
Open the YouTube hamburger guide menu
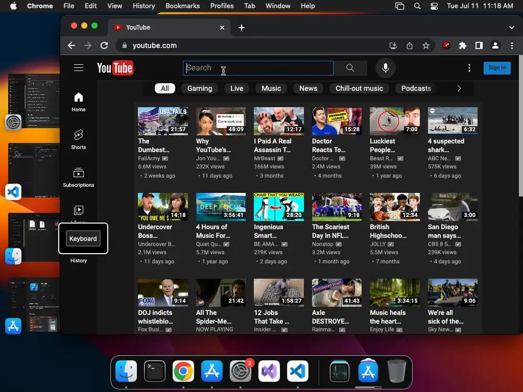[x=78, y=68]
